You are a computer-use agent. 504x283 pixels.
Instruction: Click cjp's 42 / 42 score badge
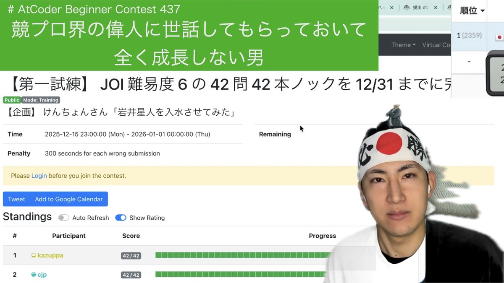click(131, 275)
